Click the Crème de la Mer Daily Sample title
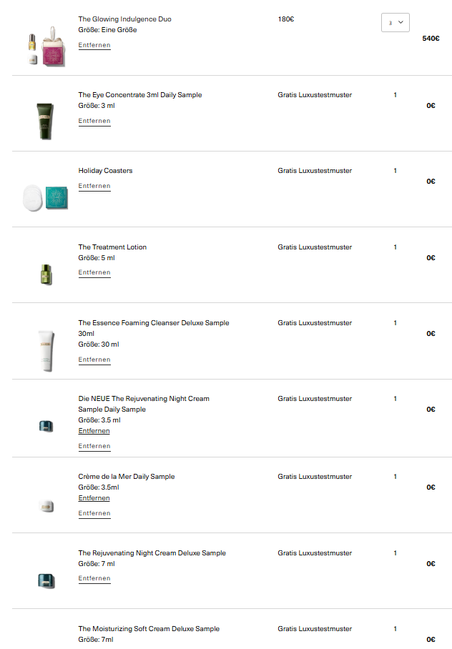This screenshot has height=649, width=452. click(x=127, y=477)
